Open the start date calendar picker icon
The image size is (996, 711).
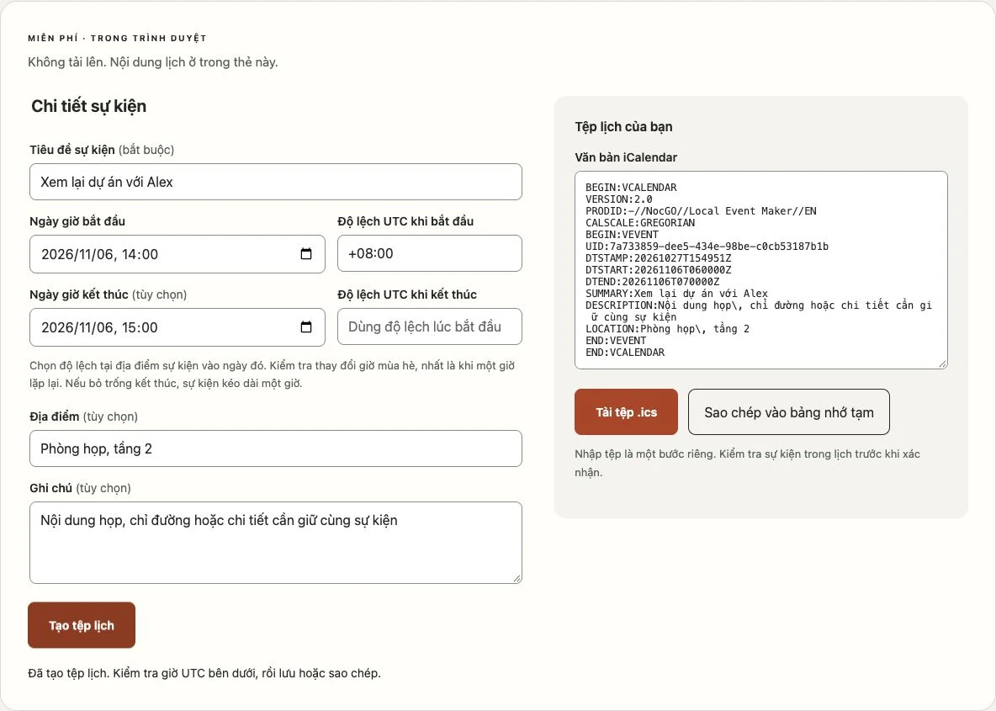[306, 254]
